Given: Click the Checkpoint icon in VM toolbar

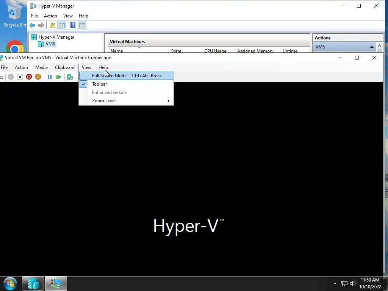Looking at the screenshot, I should coord(70,77).
